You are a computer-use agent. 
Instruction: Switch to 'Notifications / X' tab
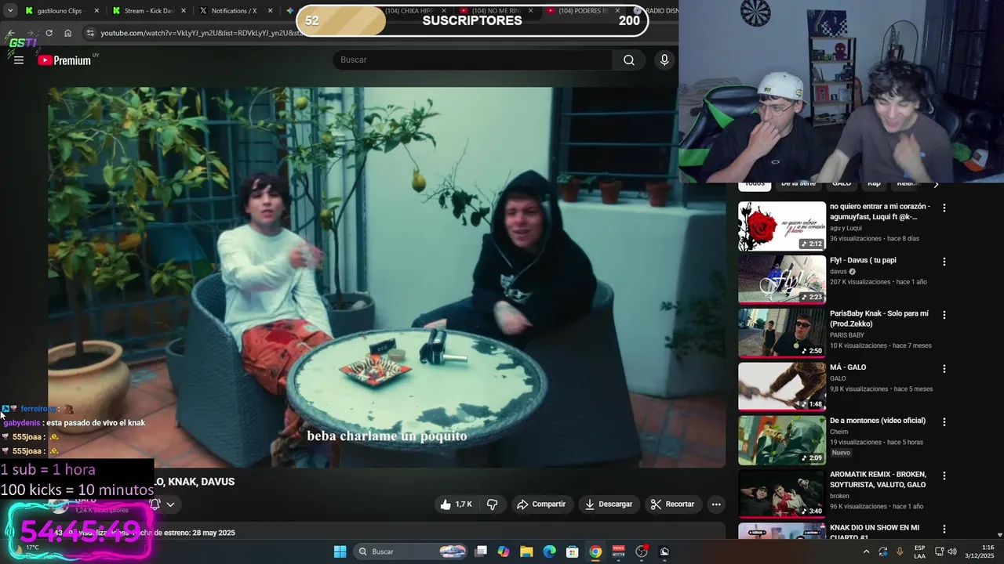(234, 11)
